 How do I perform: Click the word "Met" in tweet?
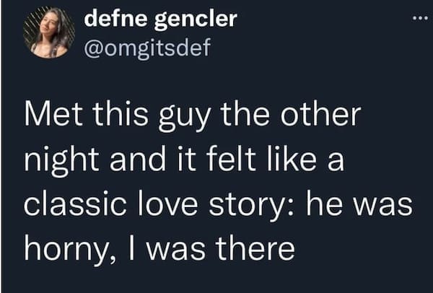(58, 118)
